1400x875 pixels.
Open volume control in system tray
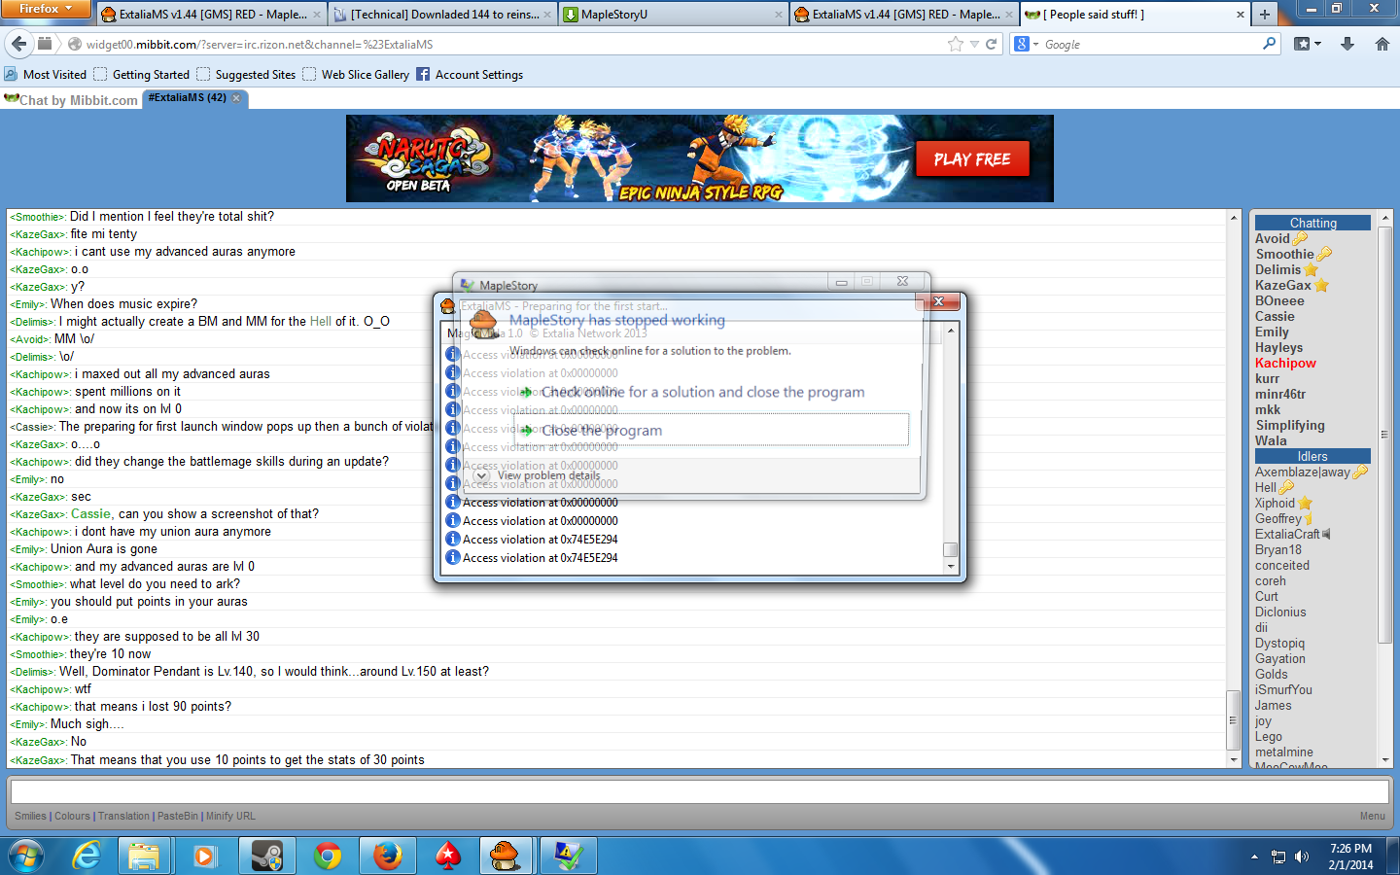(1302, 857)
